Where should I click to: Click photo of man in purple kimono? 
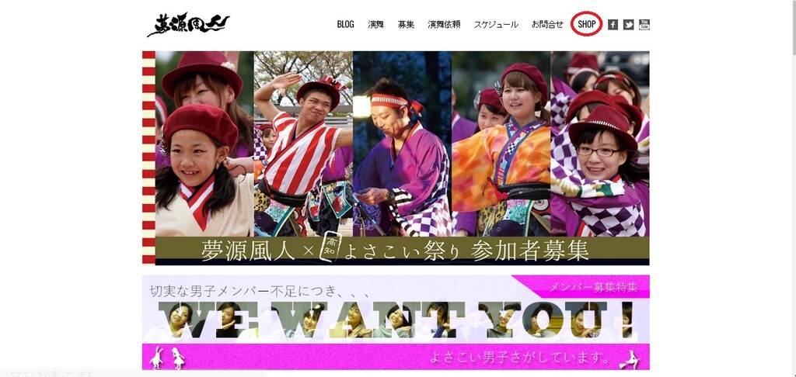(402, 144)
